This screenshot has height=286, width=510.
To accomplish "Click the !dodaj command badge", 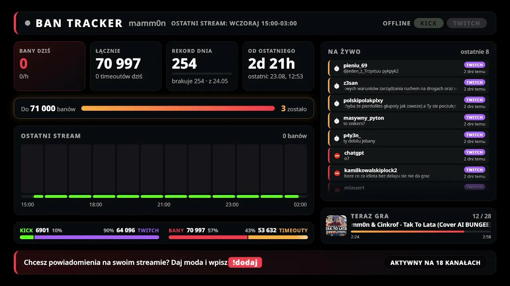I will point(245,263).
